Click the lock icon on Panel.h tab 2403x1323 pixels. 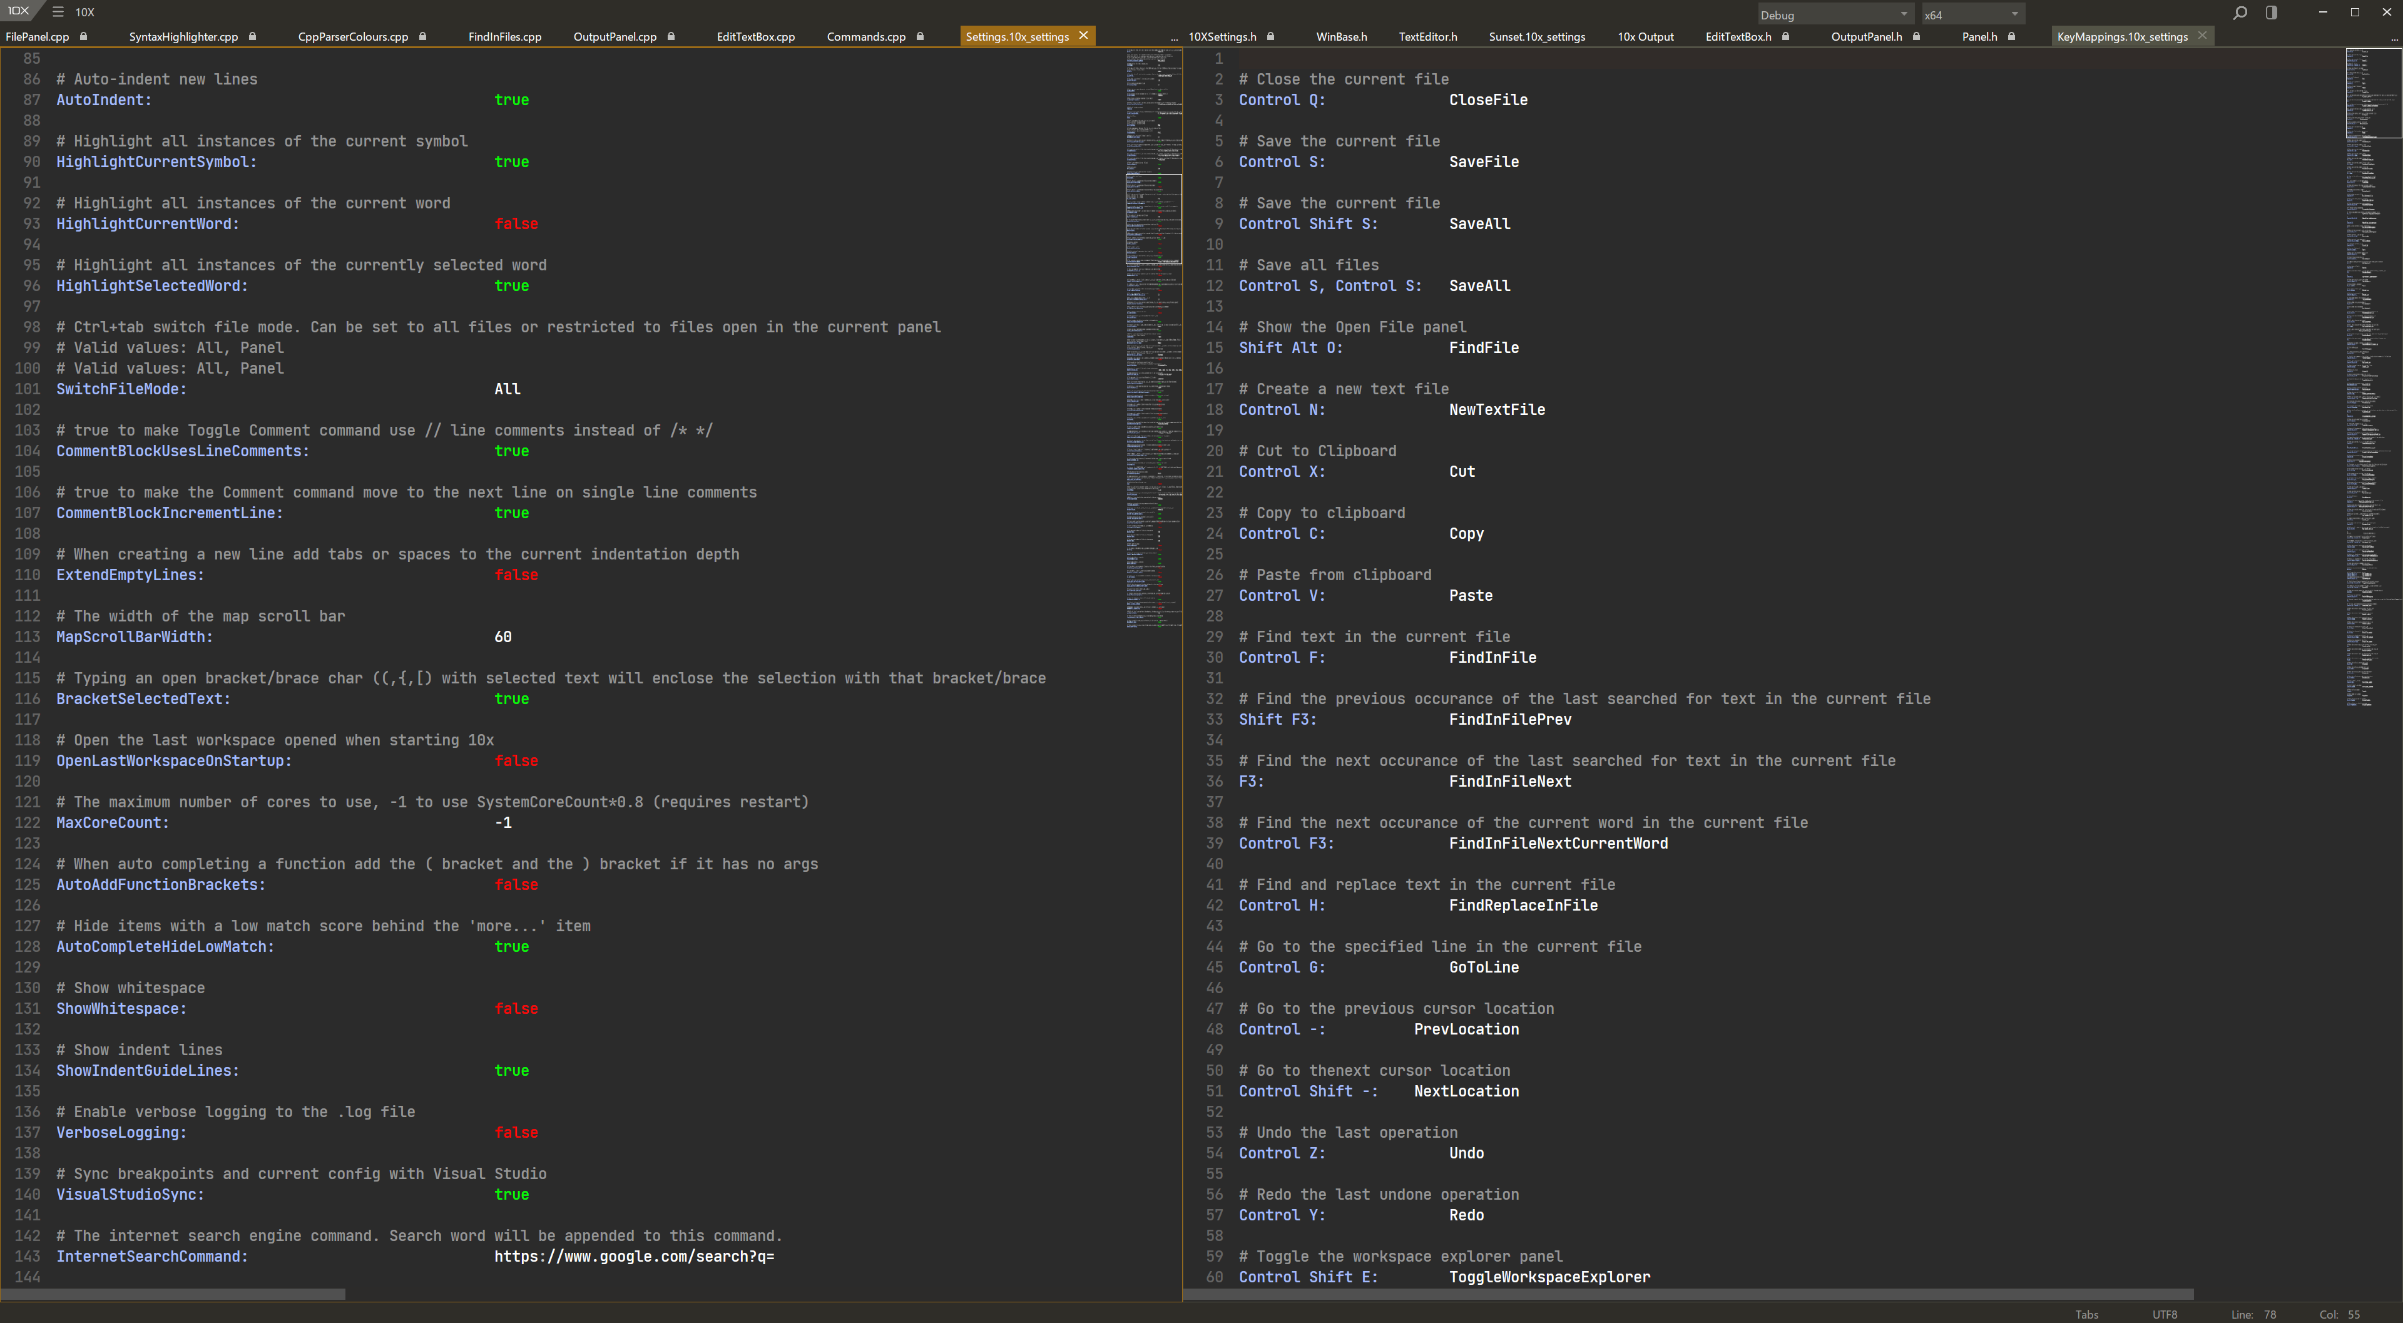click(x=2011, y=36)
